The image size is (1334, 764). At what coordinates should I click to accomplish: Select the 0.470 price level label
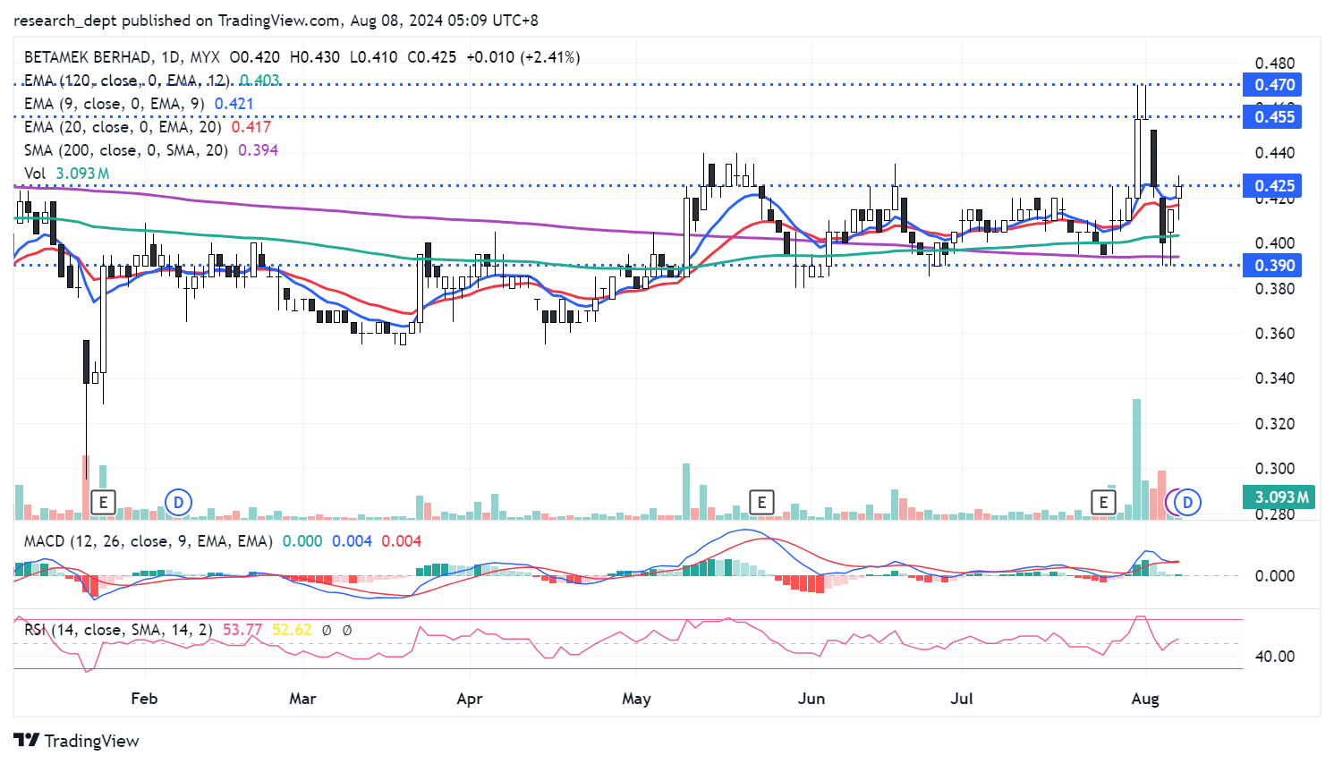click(1274, 85)
